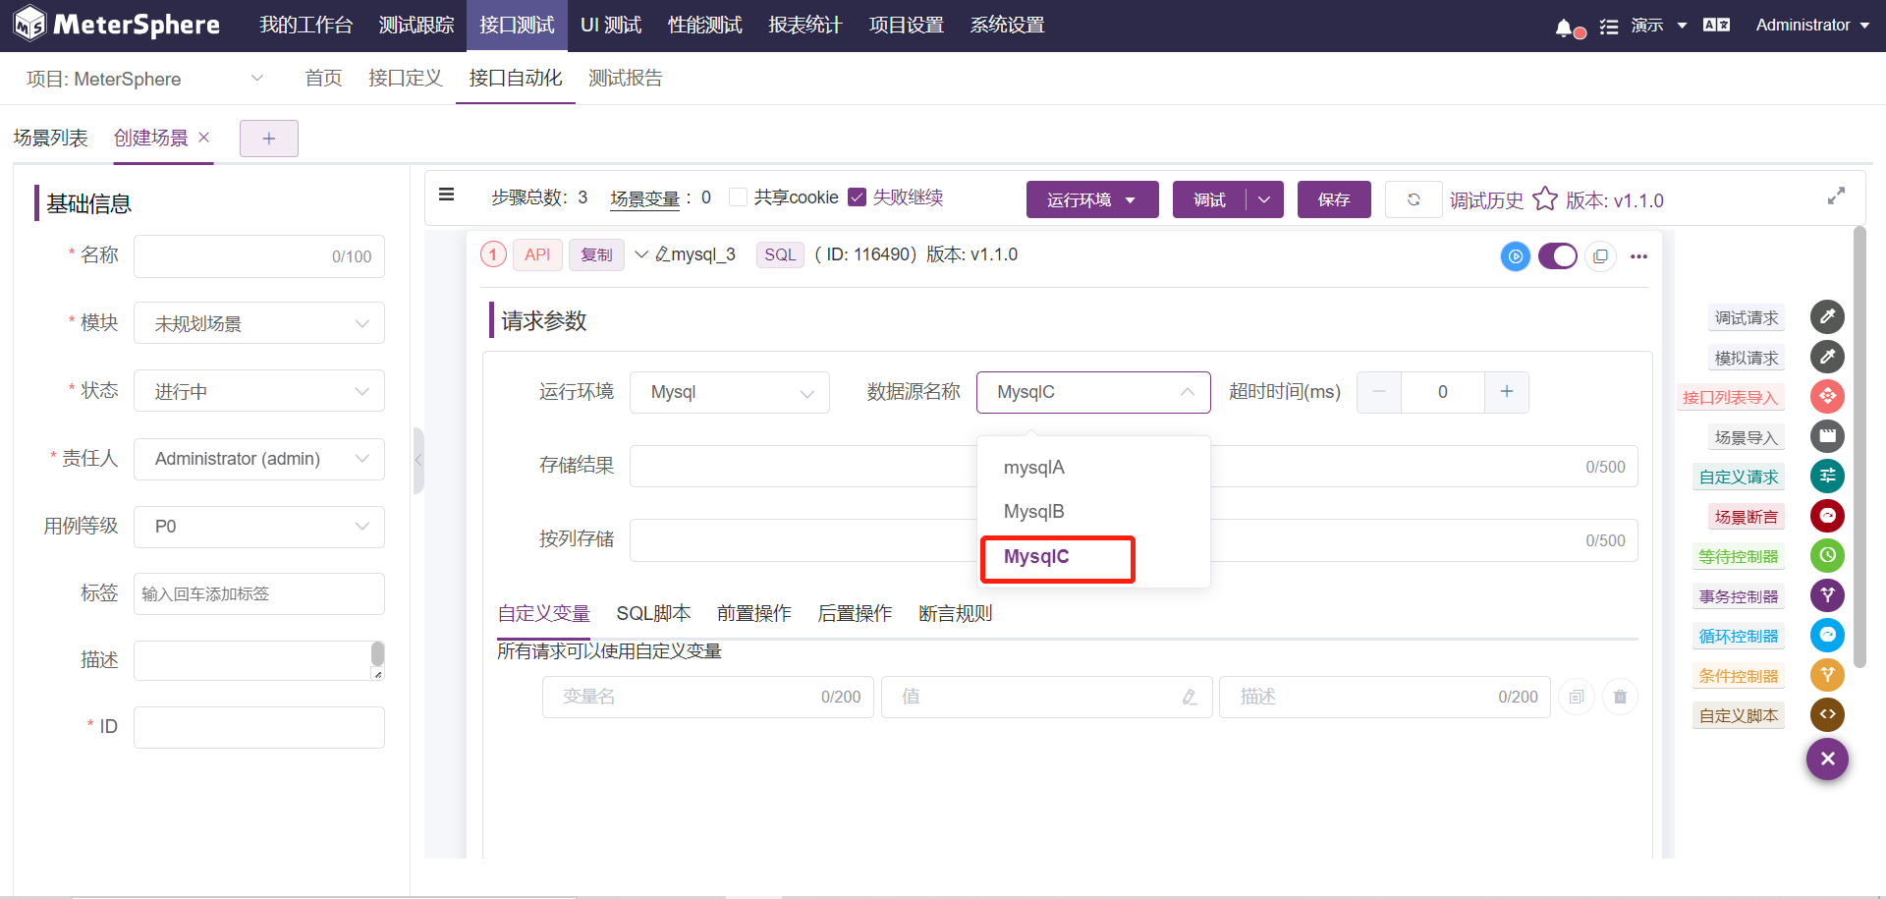Switch to the 前置操作 tab

(753, 613)
